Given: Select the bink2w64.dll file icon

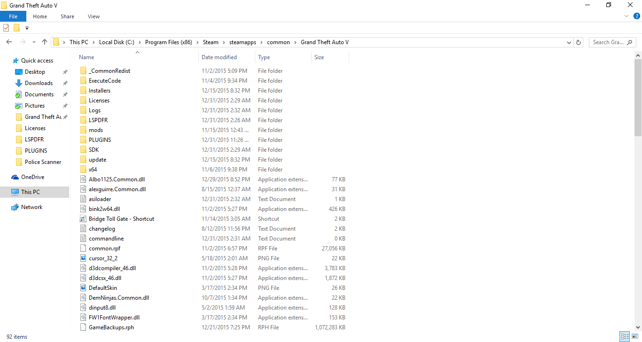Looking at the screenshot, I should (x=83, y=209).
